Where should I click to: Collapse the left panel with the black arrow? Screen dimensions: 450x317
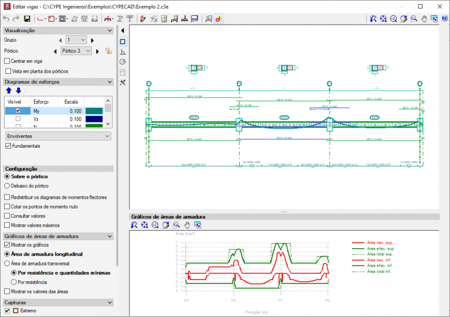[x=122, y=30]
